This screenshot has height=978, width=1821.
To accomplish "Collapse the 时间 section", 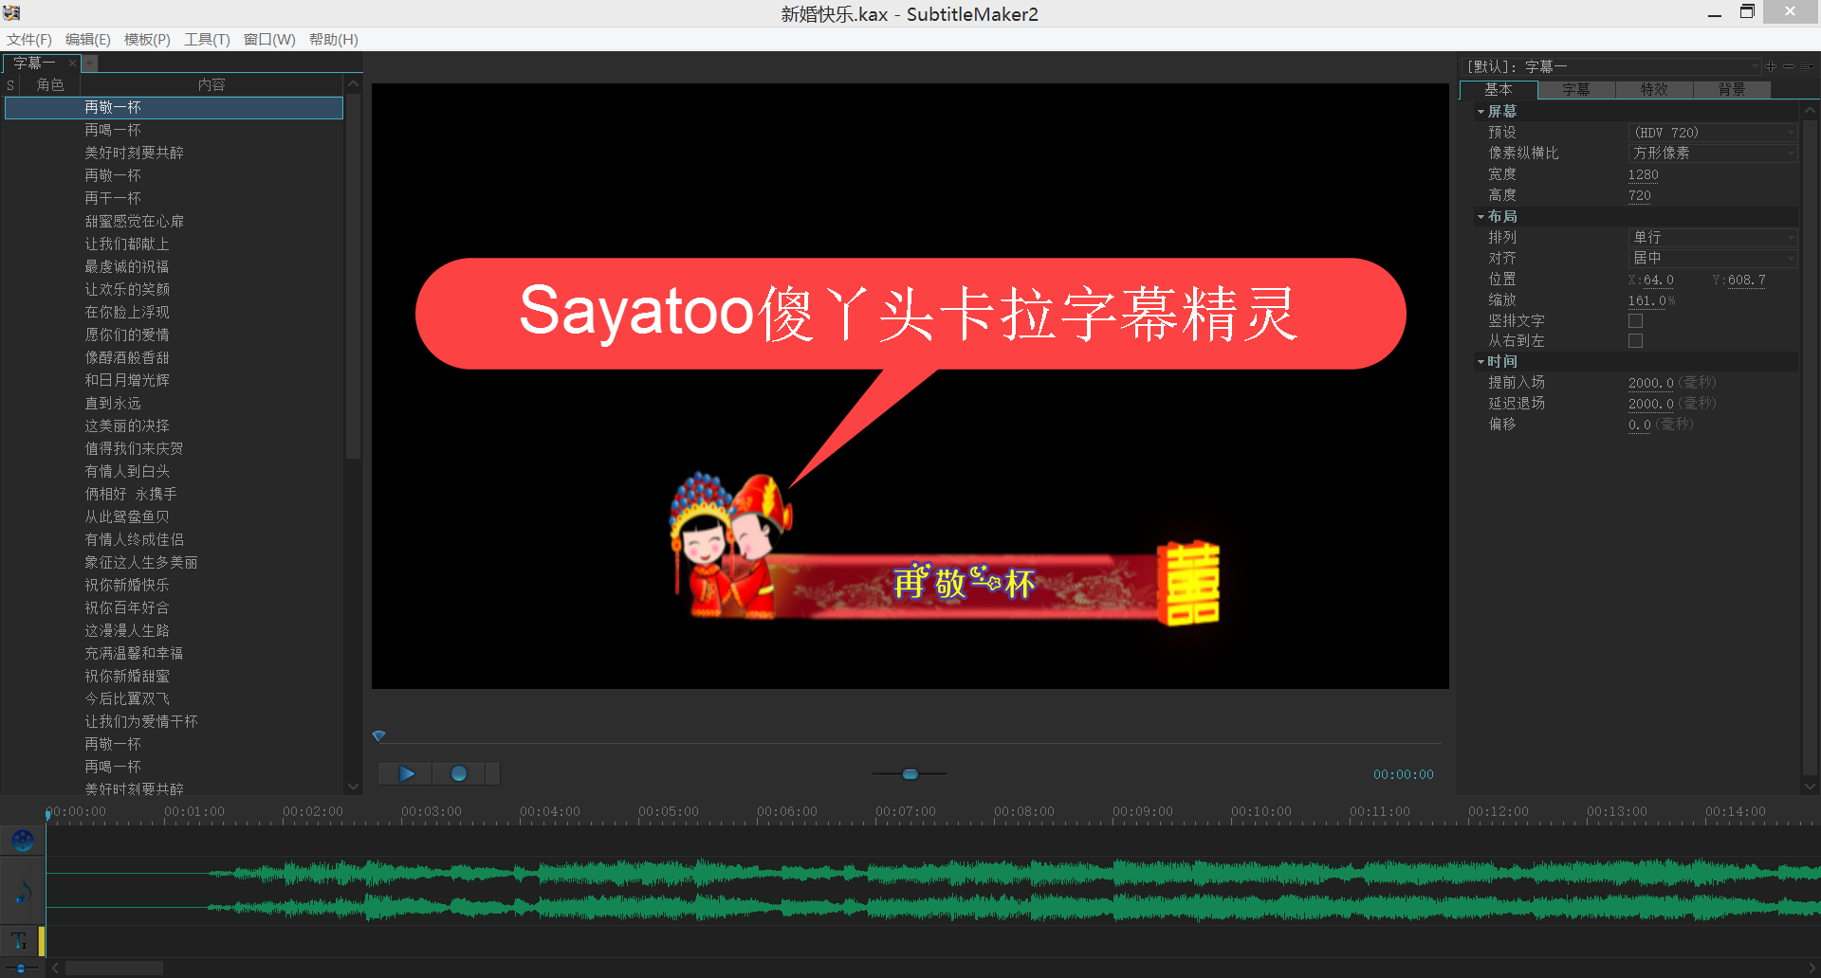I will [x=1481, y=362].
